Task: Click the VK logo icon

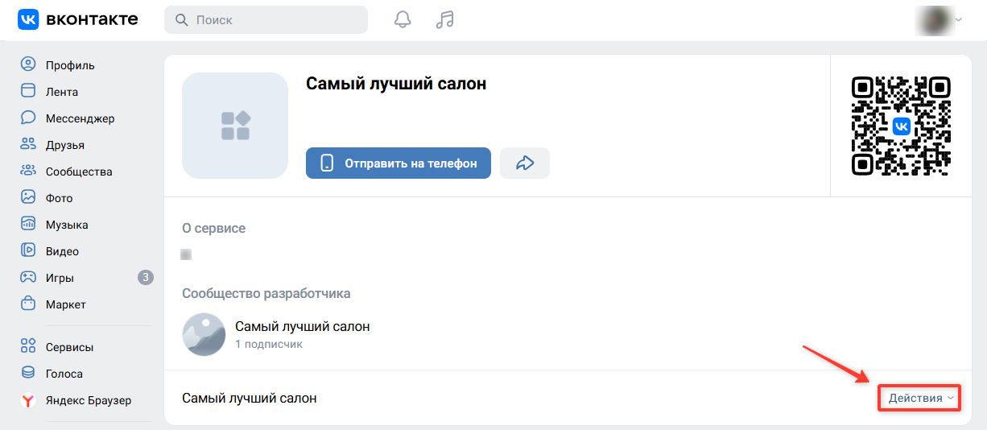Action: click(x=28, y=19)
